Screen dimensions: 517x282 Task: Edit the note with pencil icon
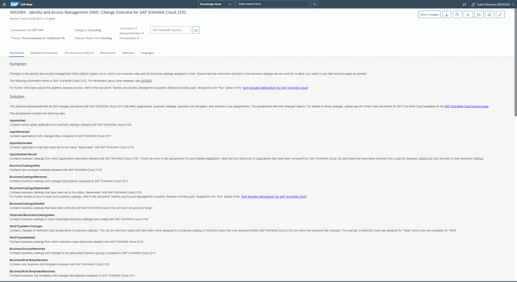[500, 15]
